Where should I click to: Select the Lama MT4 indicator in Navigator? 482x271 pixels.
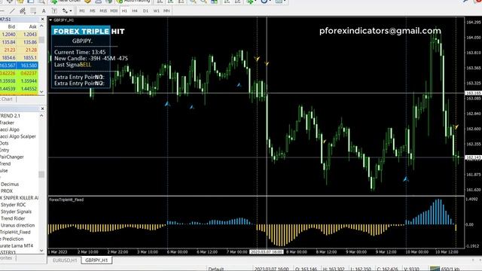(x=17, y=246)
